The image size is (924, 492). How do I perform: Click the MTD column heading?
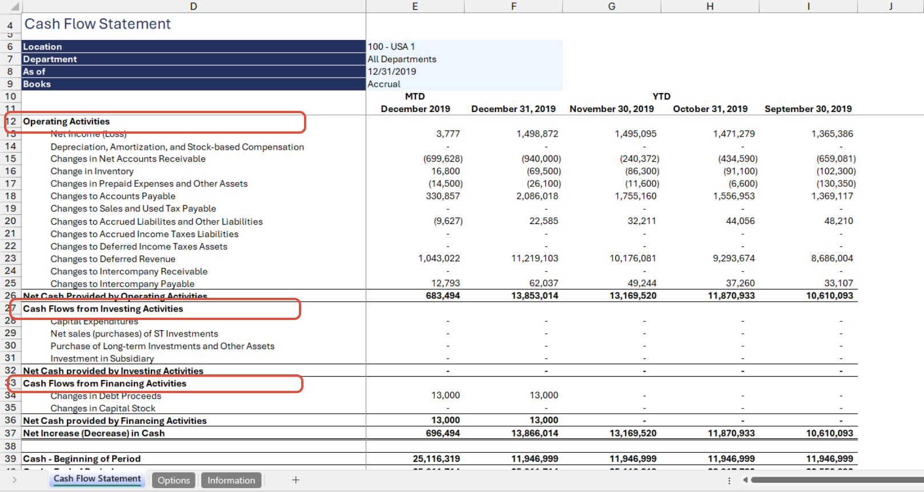point(415,96)
